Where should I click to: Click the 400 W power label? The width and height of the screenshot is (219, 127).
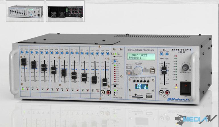coord(181,52)
